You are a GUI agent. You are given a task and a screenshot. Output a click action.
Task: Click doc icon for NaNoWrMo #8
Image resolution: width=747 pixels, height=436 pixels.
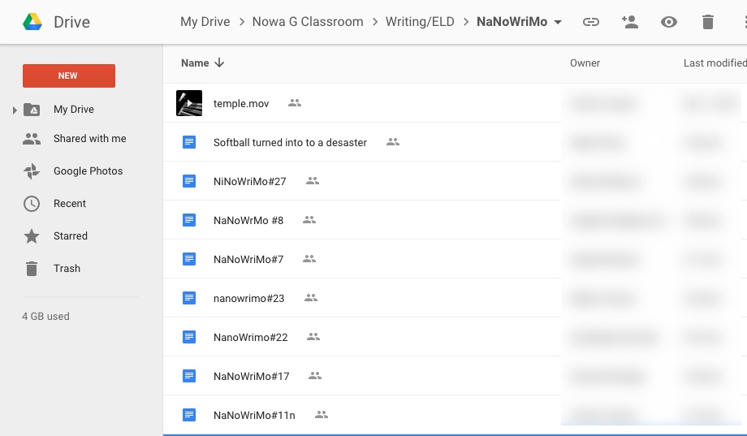click(189, 220)
